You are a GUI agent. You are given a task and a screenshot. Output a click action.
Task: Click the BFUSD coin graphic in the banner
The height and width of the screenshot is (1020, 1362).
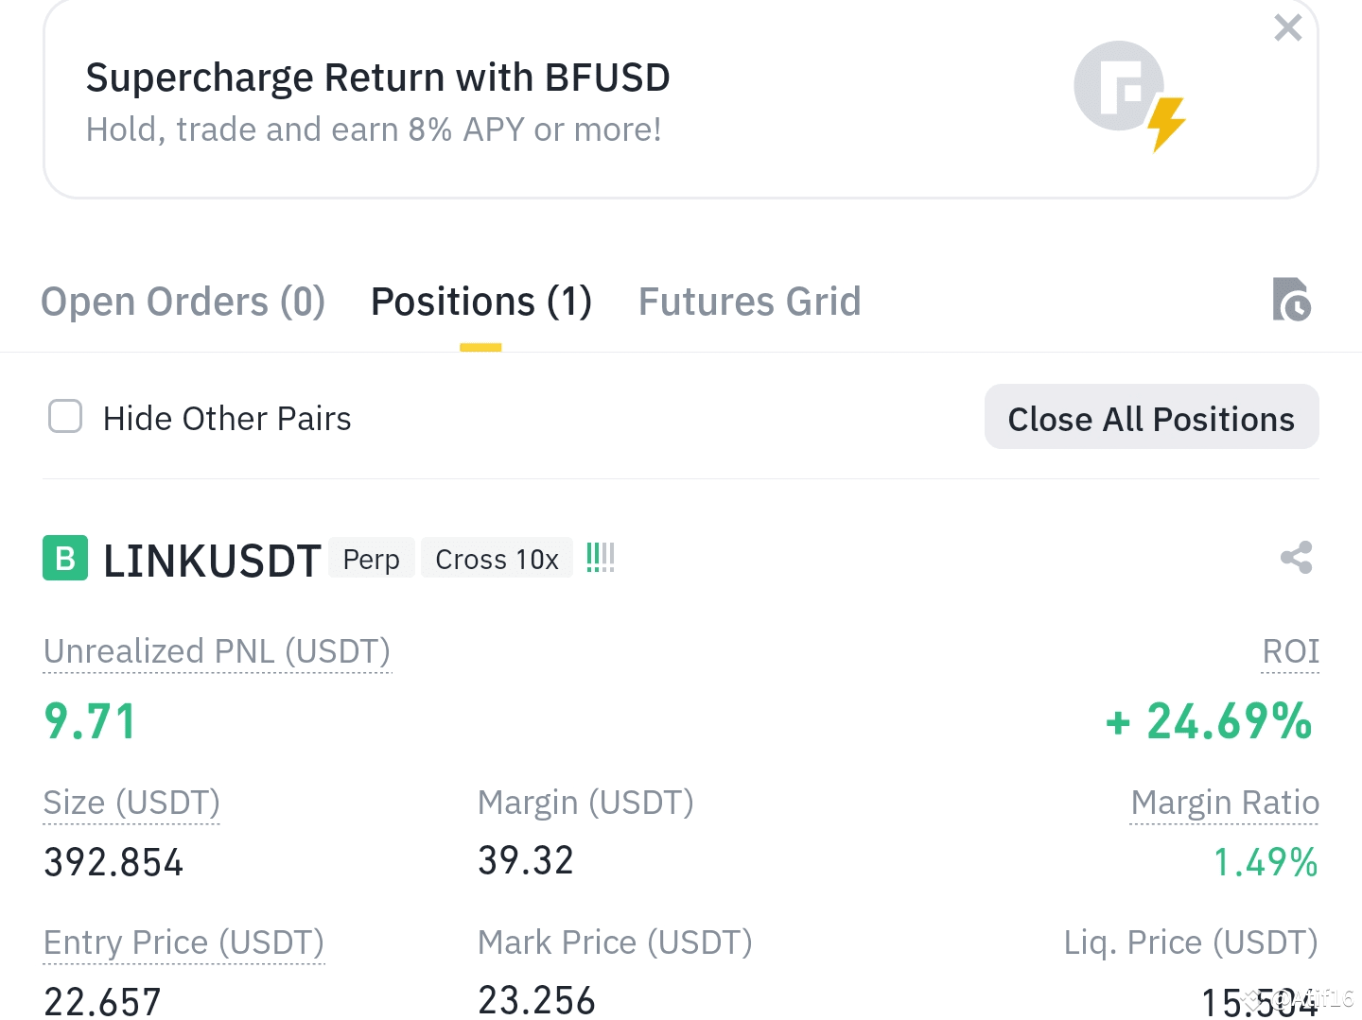click(x=1119, y=85)
